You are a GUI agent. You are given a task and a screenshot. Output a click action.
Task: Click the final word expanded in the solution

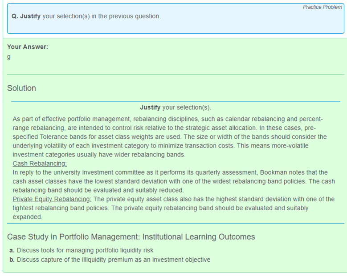[x=28, y=217]
